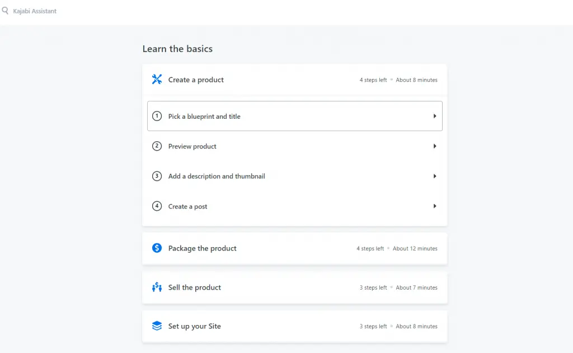Collapse the Create a product header
Screen dimensions: 573x353
[196, 80]
